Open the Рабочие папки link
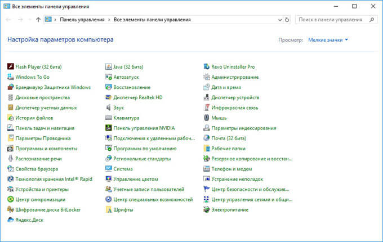This screenshot has width=383, height=242. pos(228,149)
